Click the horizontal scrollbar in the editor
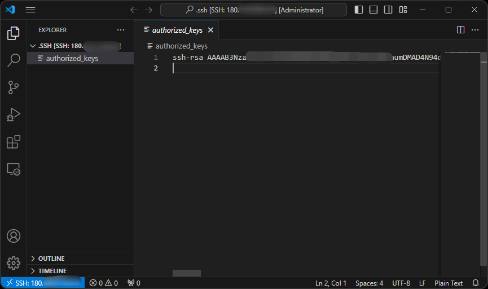488x289 pixels. (187, 273)
